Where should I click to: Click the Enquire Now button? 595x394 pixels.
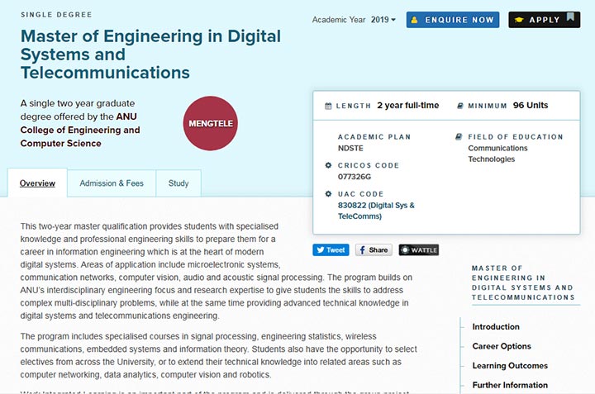click(453, 20)
